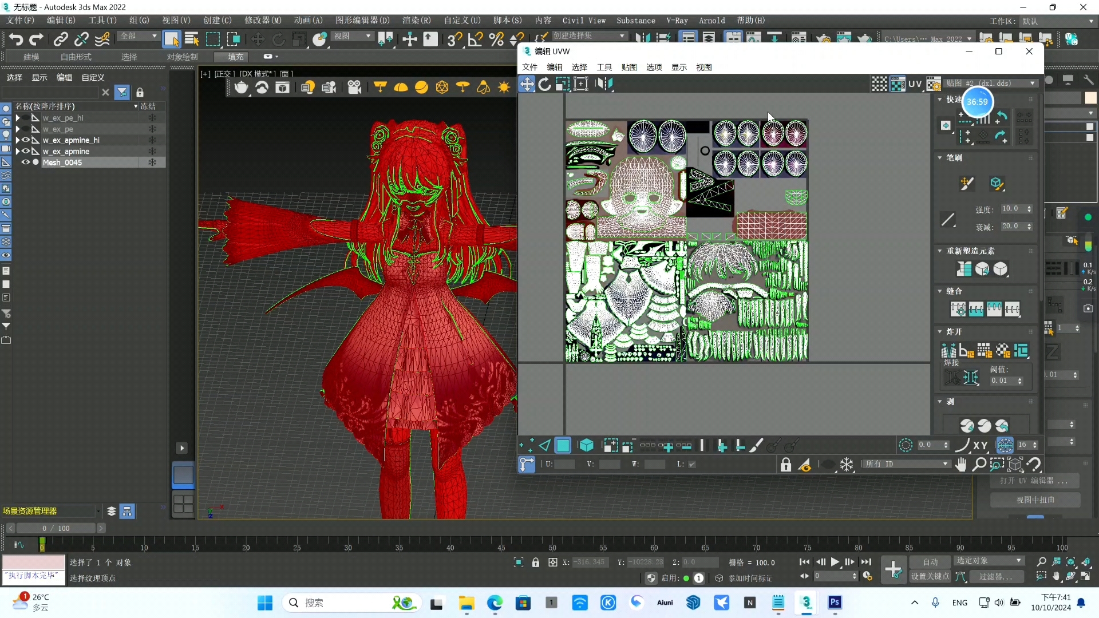Activate the Pan view hand tool in Edit UVW

pyautogui.click(x=961, y=464)
